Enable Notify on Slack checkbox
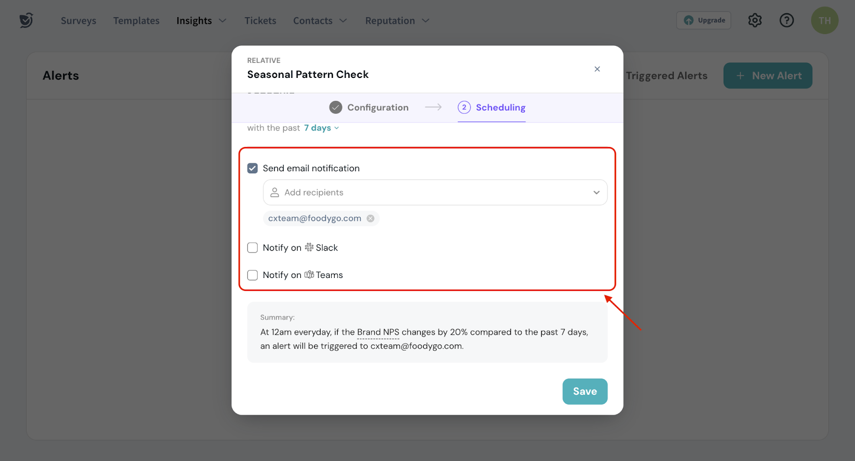The width and height of the screenshot is (855, 461). click(x=253, y=248)
